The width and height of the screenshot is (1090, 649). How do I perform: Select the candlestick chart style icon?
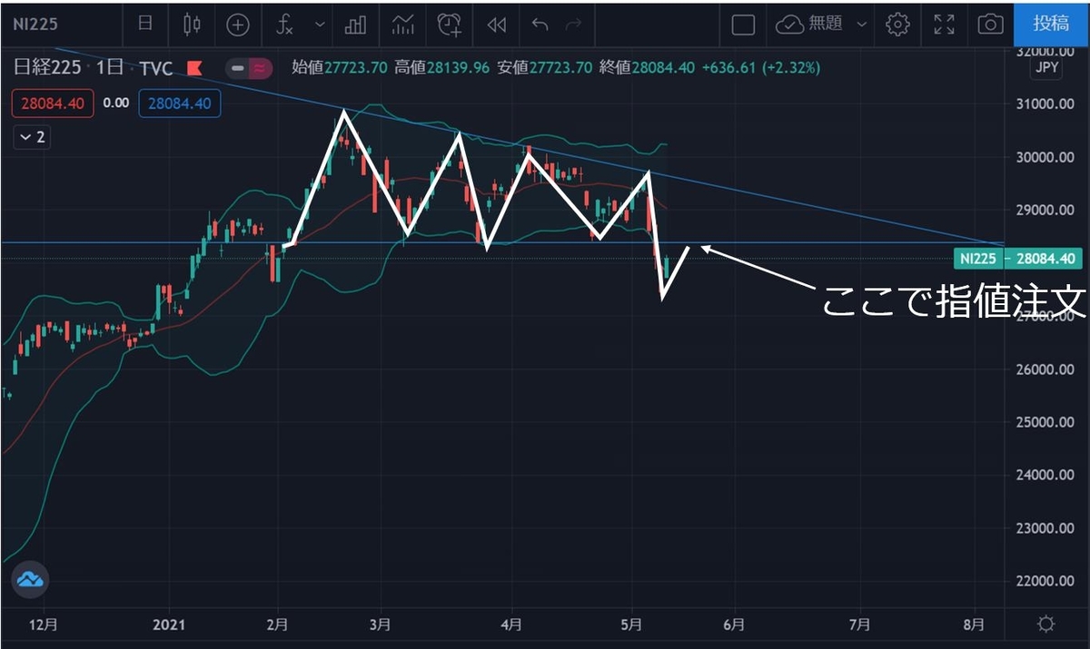[x=192, y=25]
